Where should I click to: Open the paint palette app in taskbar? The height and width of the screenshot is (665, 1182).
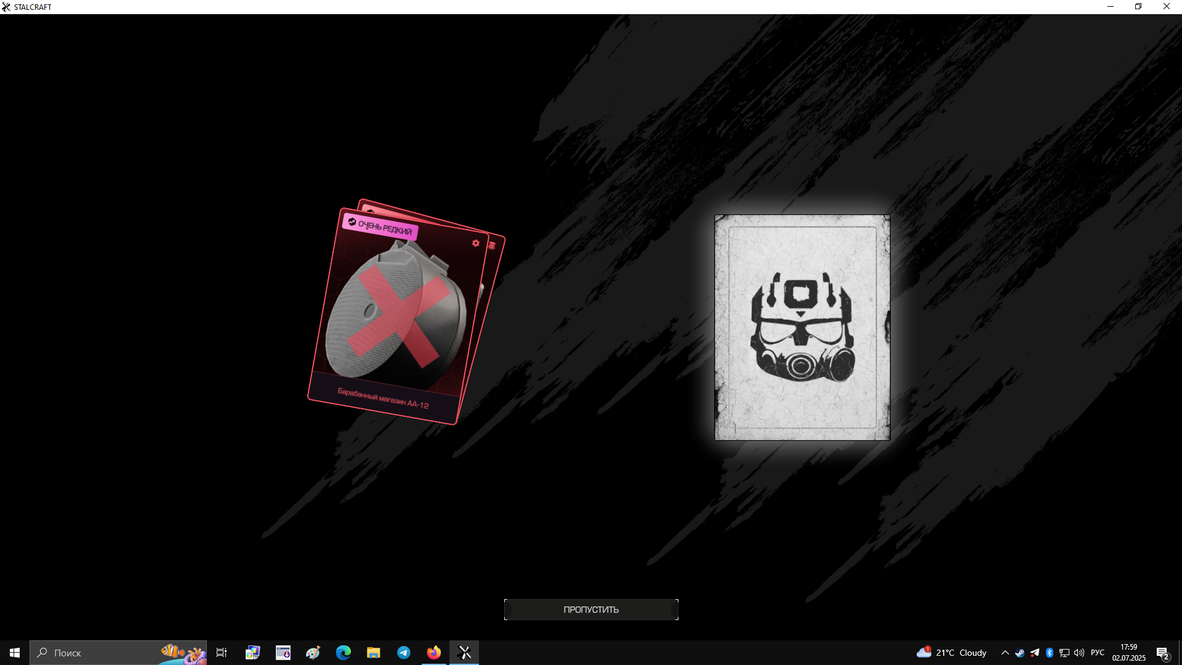point(313,653)
